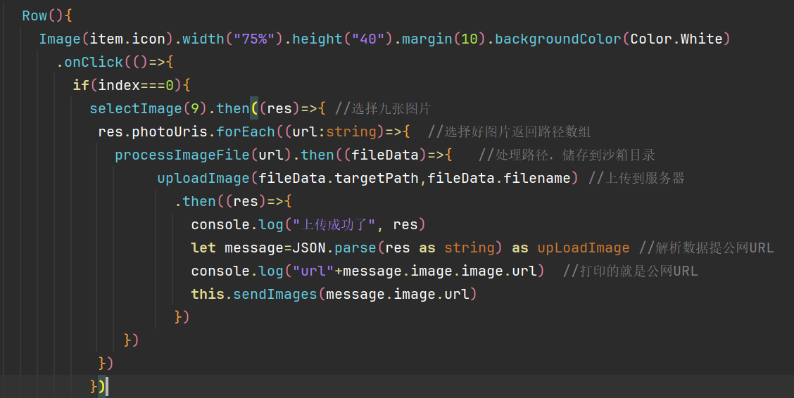Click the forEach method name

pyautogui.click(x=246, y=132)
